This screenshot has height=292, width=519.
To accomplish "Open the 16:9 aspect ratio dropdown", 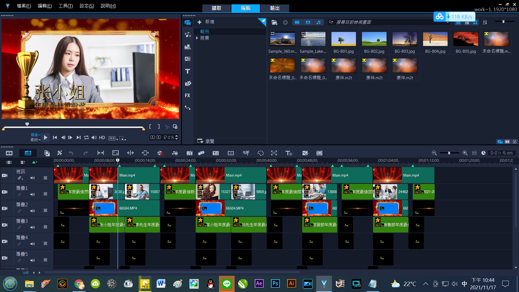I will coord(113,138).
